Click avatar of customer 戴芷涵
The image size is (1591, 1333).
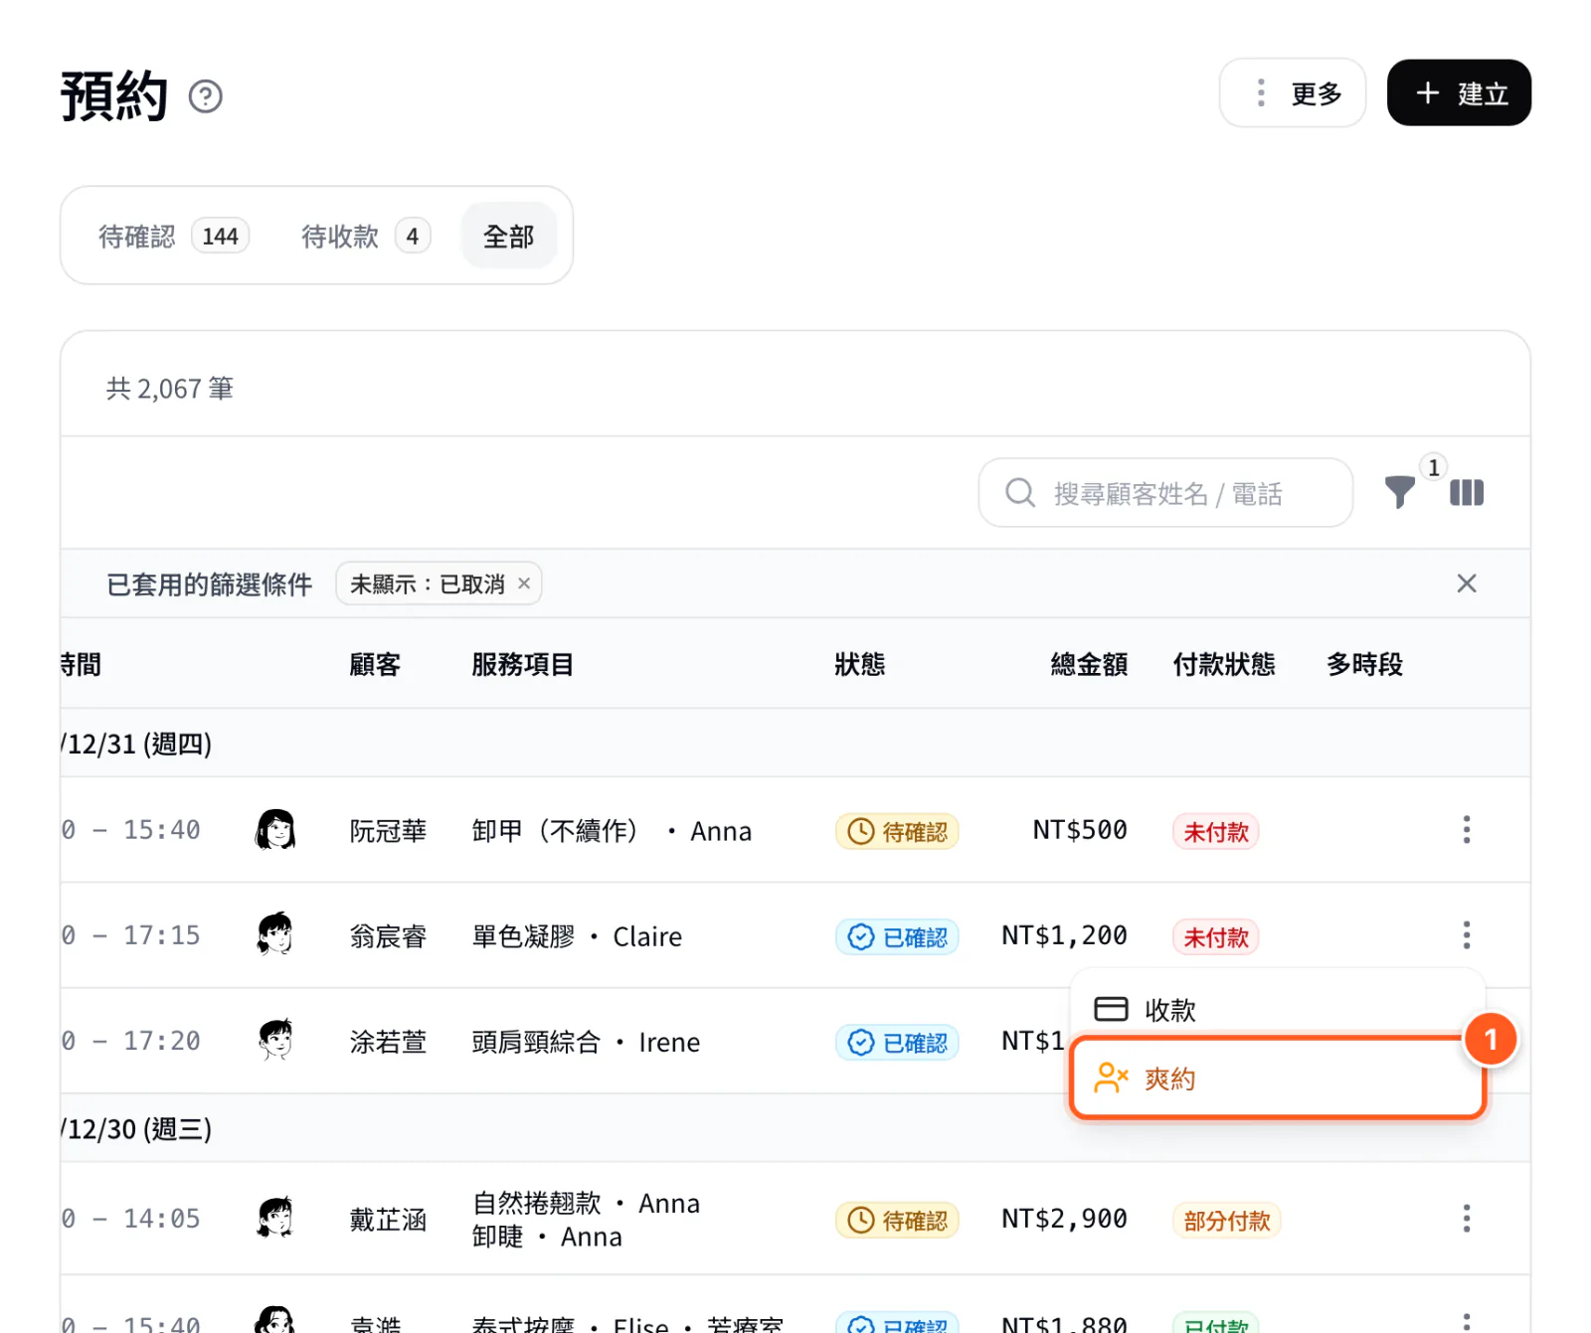(275, 1218)
